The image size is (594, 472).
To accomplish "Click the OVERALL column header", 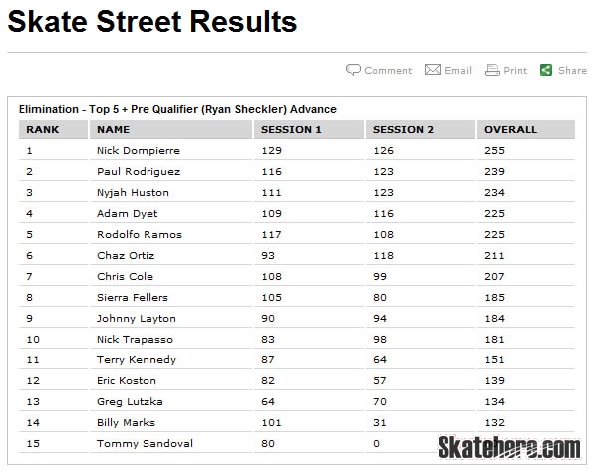I will pos(526,129).
